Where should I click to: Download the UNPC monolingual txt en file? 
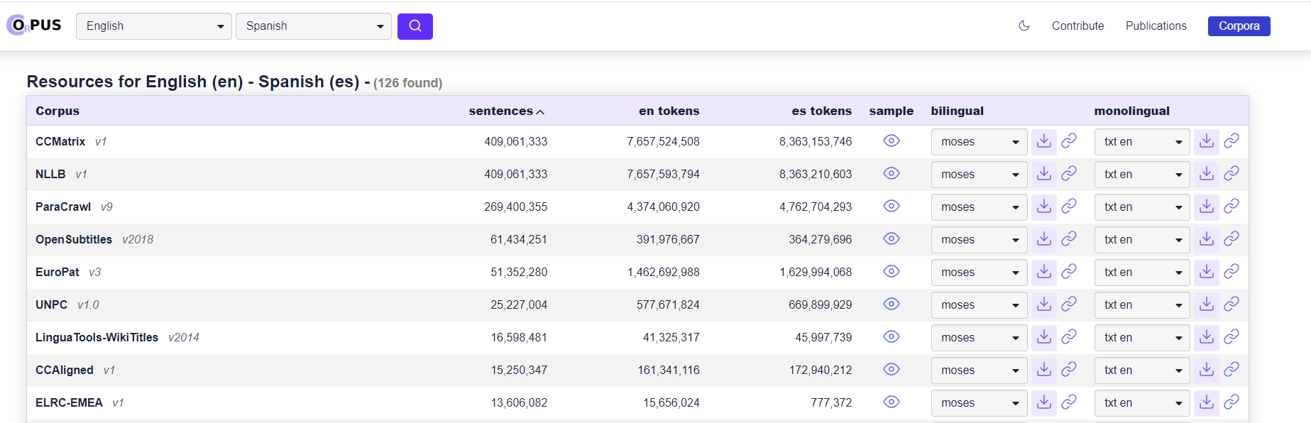[x=1206, y=304]
